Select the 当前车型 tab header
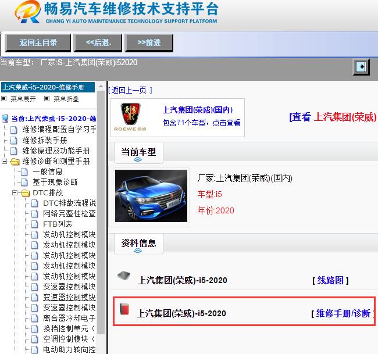 (x=138, y=152)
